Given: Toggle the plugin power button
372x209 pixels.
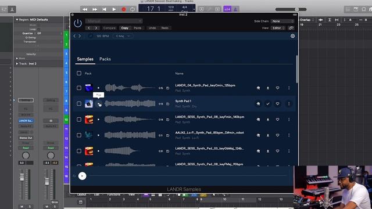Looking at the screenshot, I should tap(78, 23).
